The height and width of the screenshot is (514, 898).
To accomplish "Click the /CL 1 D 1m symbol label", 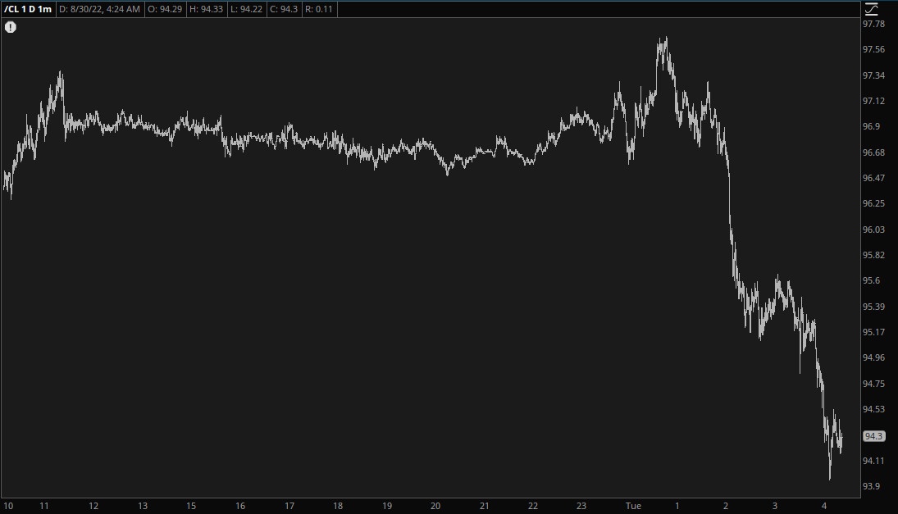I will [28, 9].
